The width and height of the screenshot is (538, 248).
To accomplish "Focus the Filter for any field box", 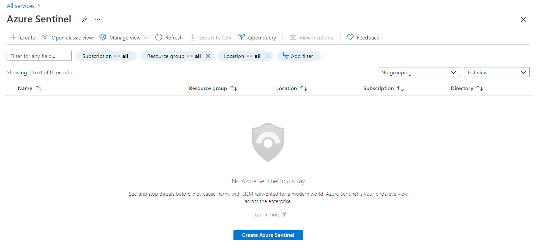I will [x=39, y=56].
